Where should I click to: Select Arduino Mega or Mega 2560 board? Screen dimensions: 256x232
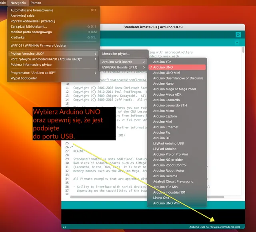pos(177,89)
